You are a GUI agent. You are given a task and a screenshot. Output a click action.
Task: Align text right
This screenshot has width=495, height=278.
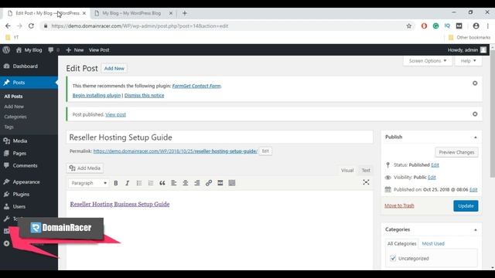pos(197,183)
